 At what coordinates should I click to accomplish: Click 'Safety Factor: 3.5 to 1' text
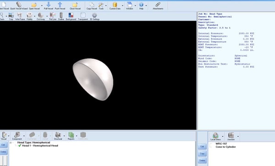pos(214,28)
